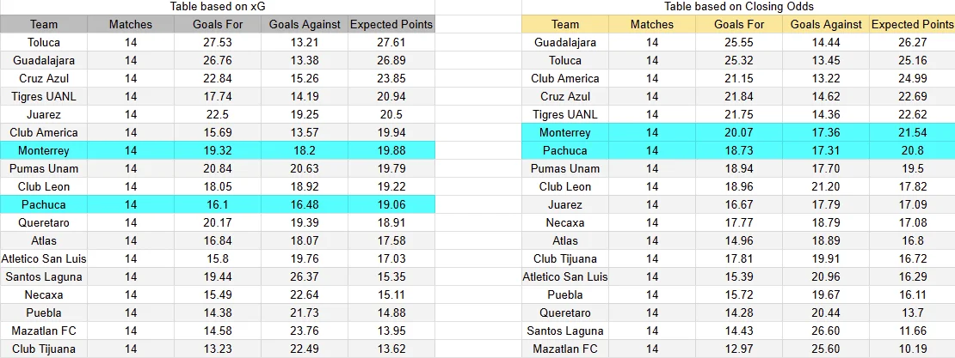This screenshot has width=955, height=358.
Task: Click highlighted Monterrey row in xG table
Action: coord(44,150)
